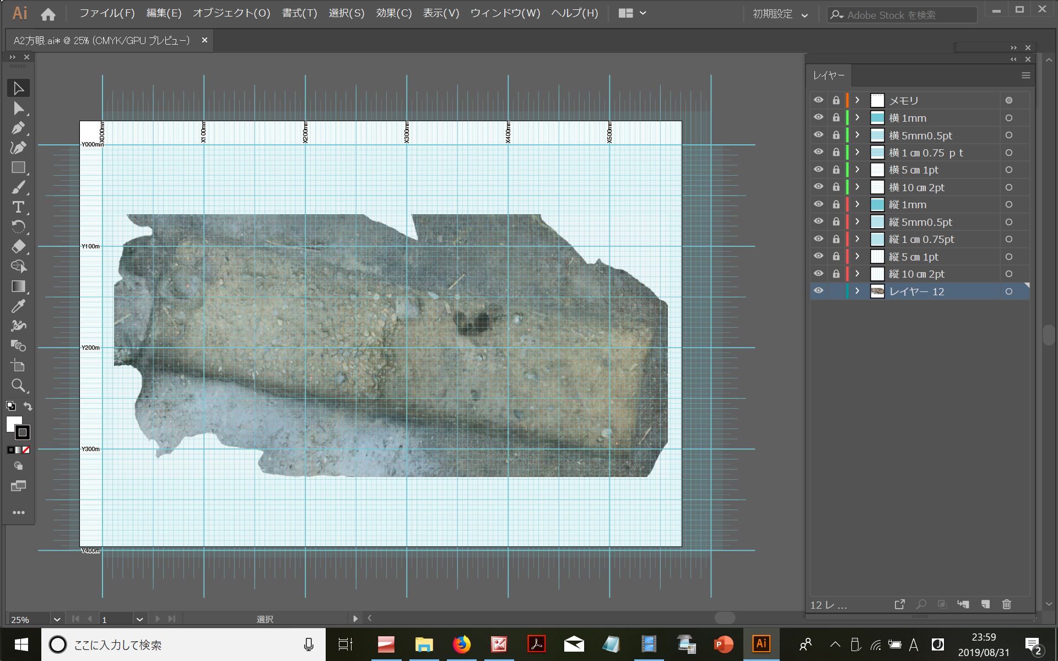Click the Home button
This screenshot has height=661, width=1058.
tap(48, 14)
